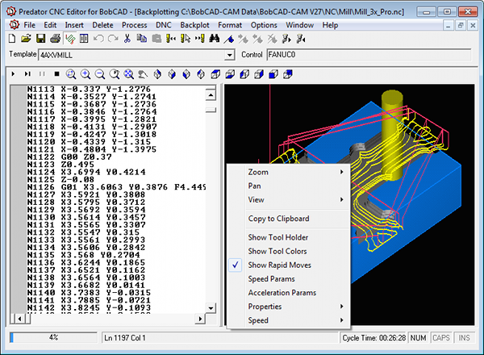The width and height of the screenshot is (484, 355).
Task: Click the Control field showing FANUC0
Action: [x=369, y=55]
